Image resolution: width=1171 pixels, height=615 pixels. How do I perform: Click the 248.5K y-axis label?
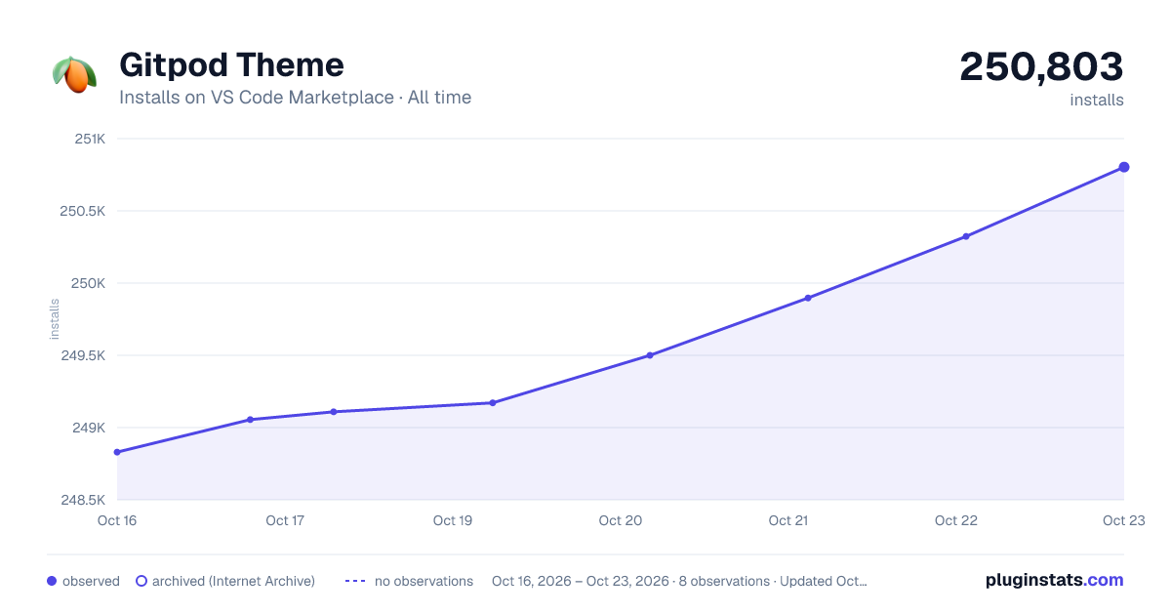(x=83, y=500)
